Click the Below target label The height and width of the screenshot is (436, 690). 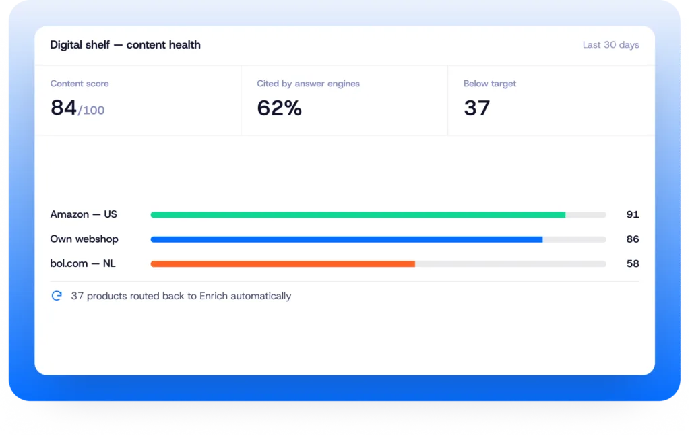489,83
